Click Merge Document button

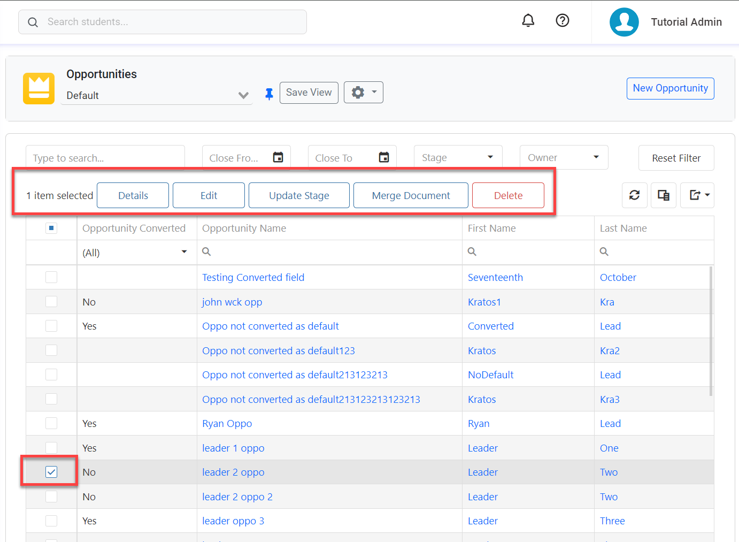click(411, 195)
